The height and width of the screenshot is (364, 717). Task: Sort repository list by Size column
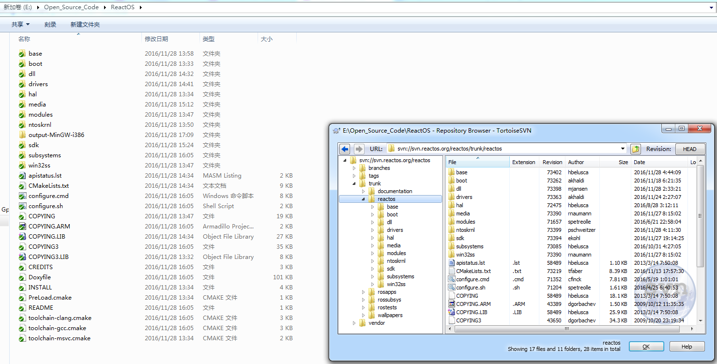point(615,162)
